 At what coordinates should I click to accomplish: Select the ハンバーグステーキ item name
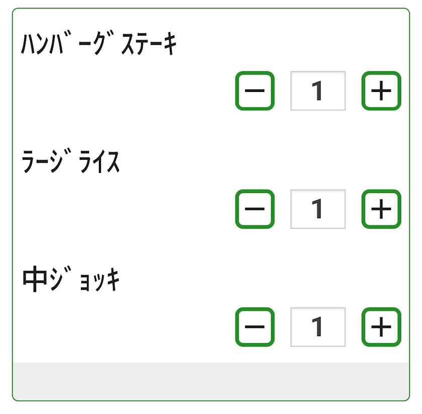click(x=98, y=43)
